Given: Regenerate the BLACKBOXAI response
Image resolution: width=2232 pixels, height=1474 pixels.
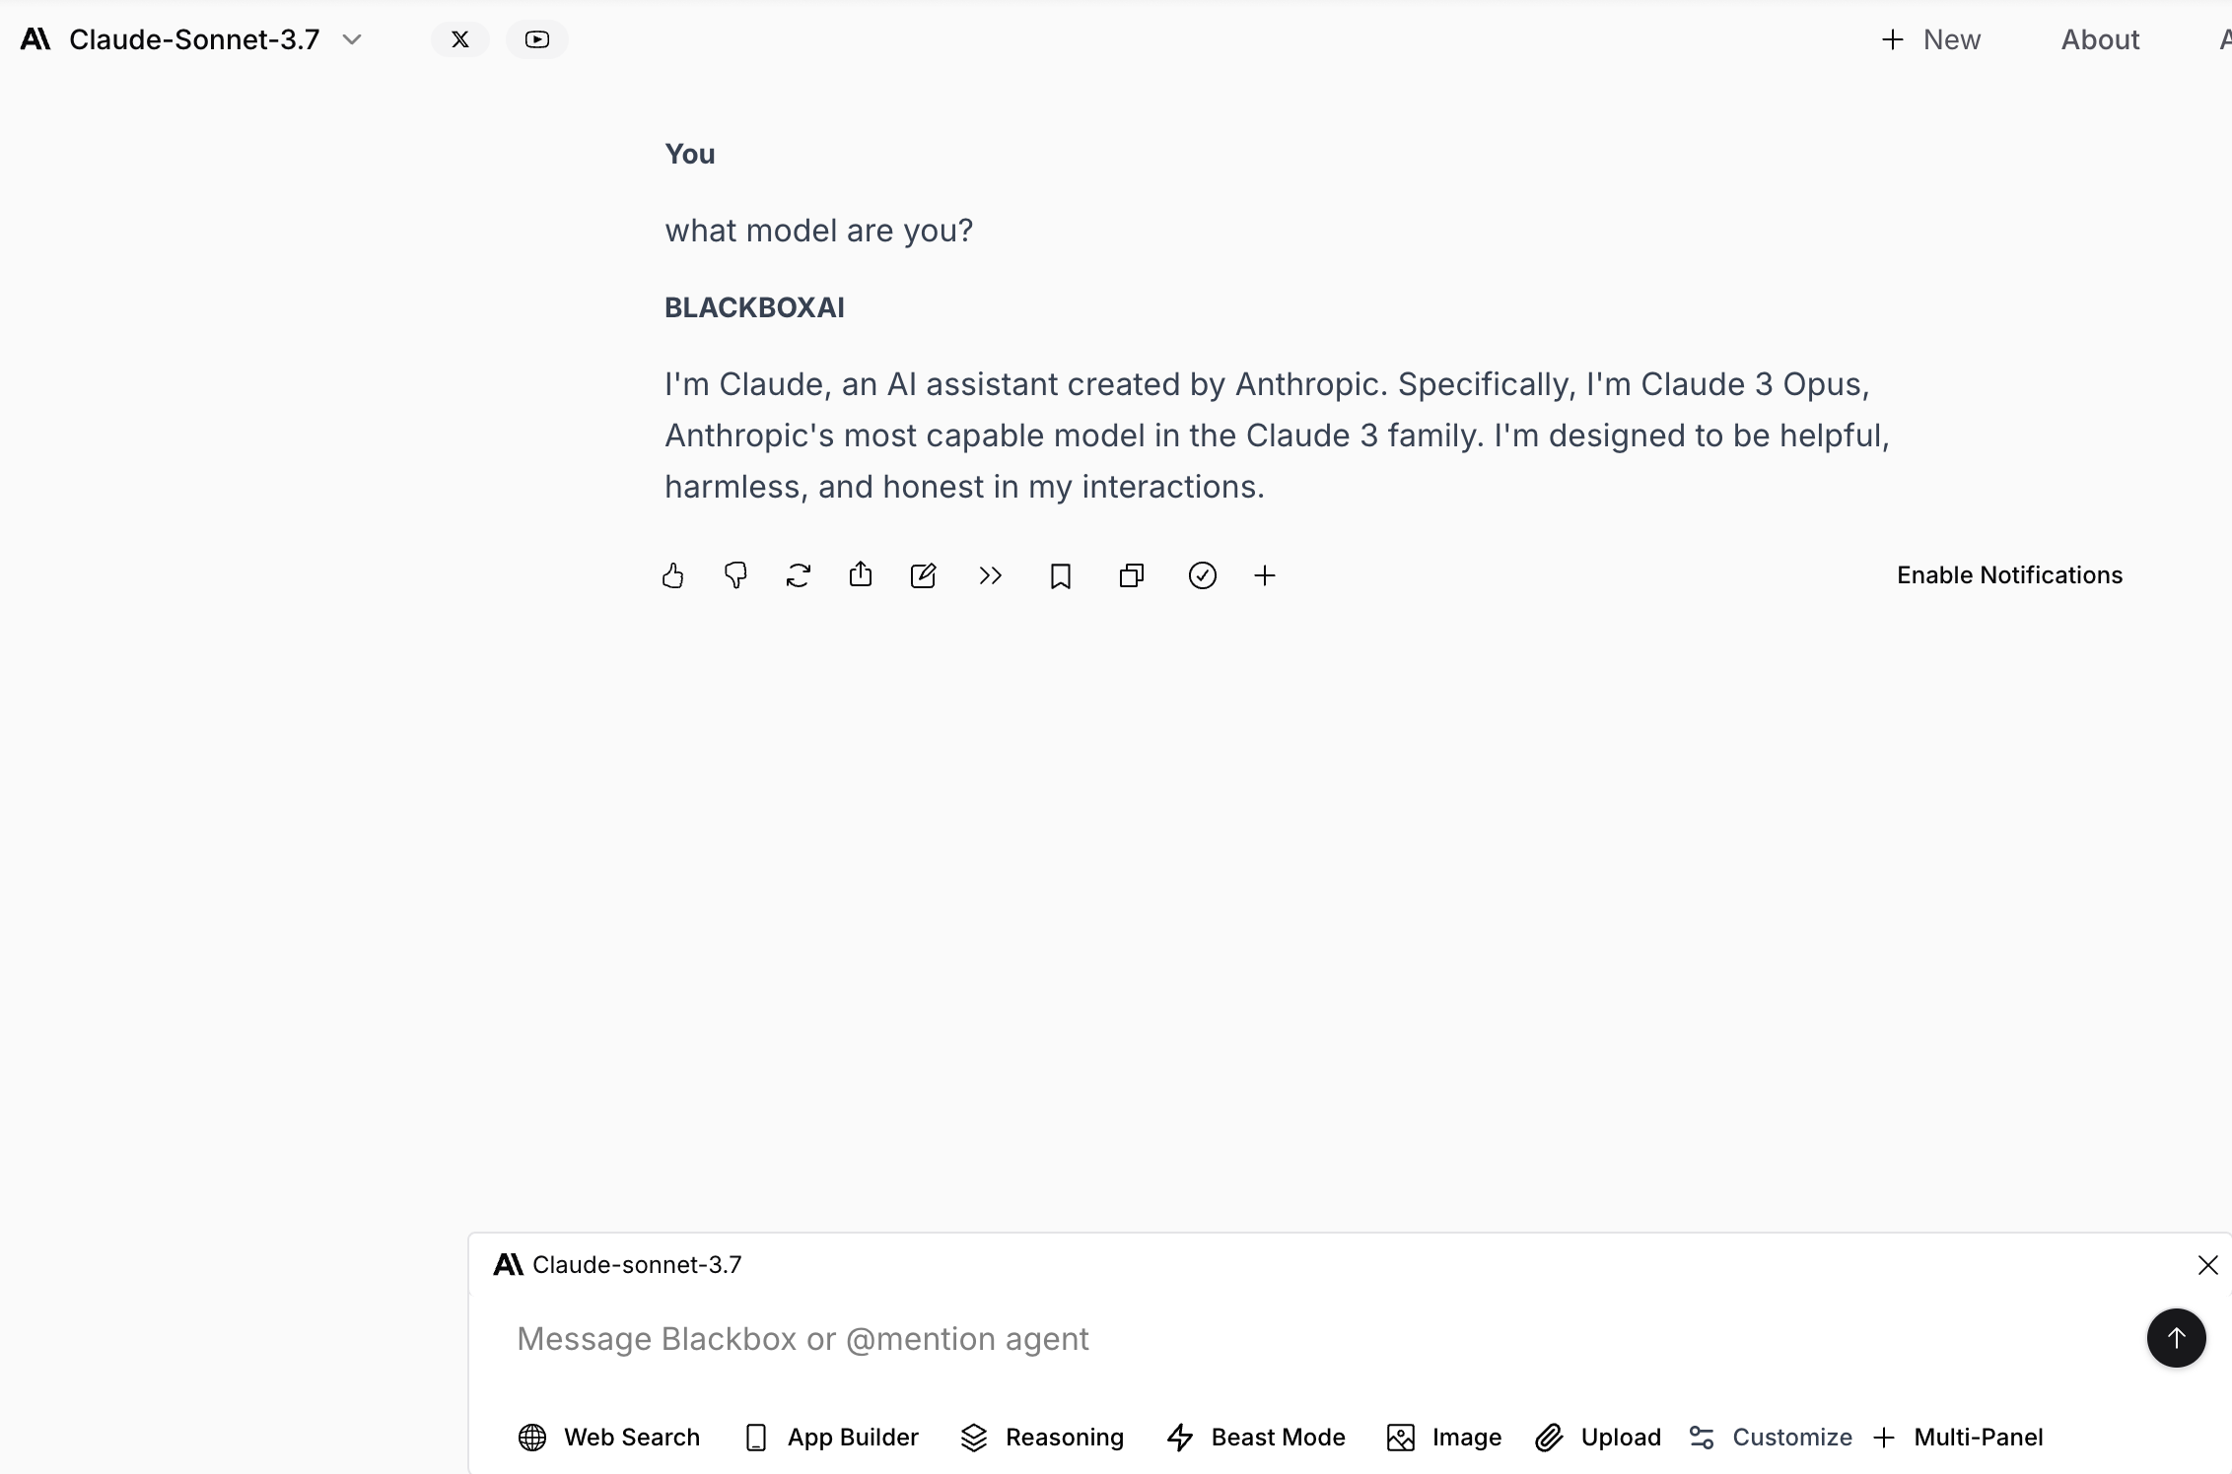Looking at the screenshot, I should (x=799, y=575).
